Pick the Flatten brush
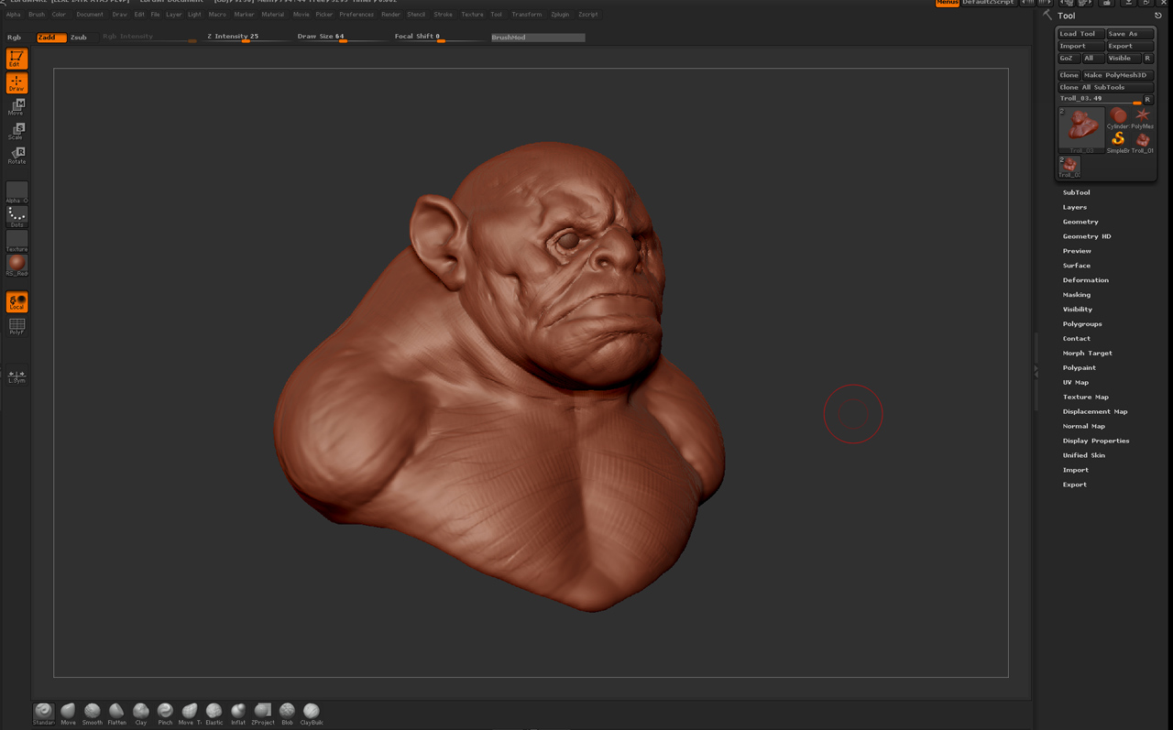 [116, 713]
